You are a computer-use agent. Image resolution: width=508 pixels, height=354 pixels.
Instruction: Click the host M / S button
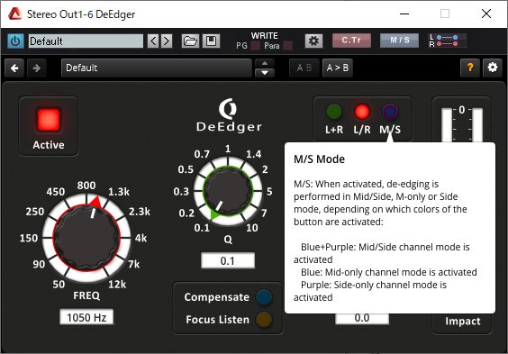click(x=400, y=41)
